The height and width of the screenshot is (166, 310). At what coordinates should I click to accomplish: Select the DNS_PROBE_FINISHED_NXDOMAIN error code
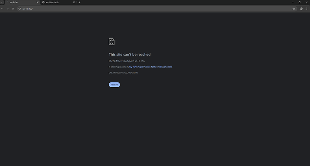pos(123,73)
